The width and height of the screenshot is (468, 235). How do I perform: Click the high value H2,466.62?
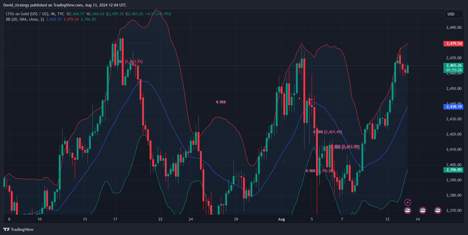click(x=95, y=14)
